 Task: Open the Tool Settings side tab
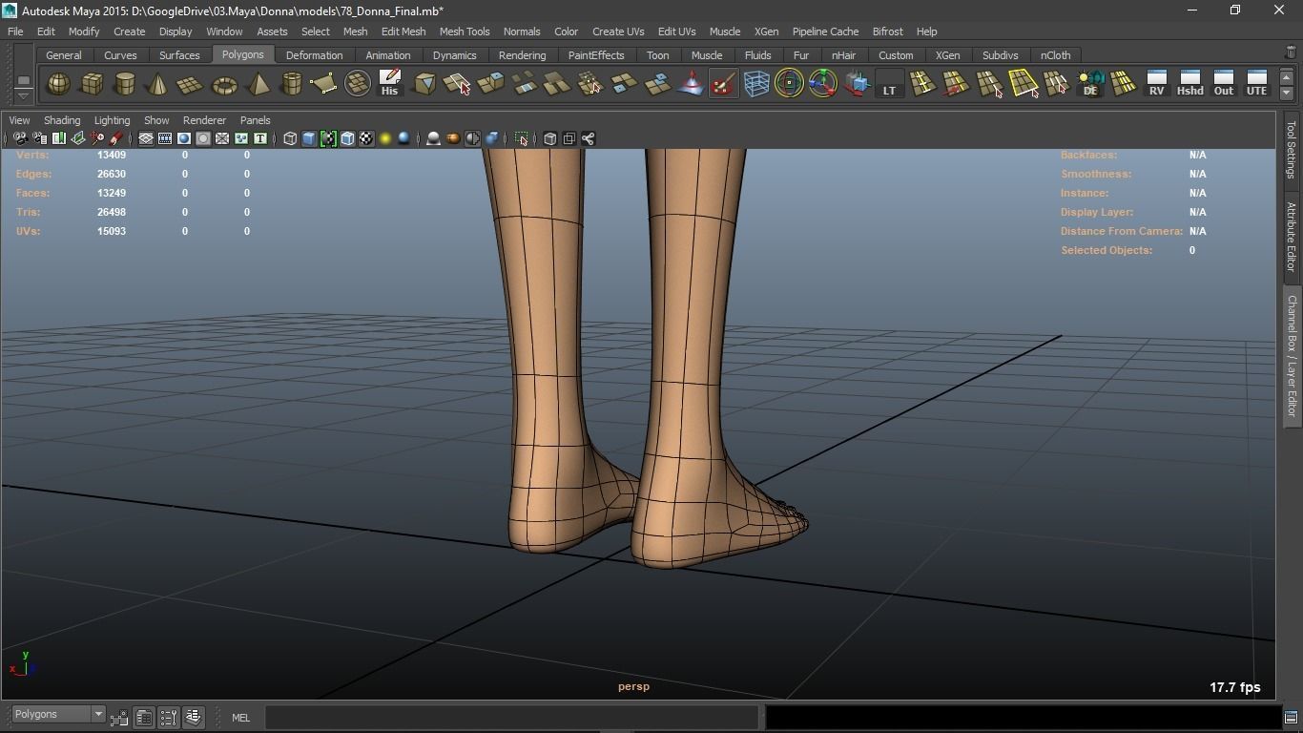click(x=1292, y=150)
